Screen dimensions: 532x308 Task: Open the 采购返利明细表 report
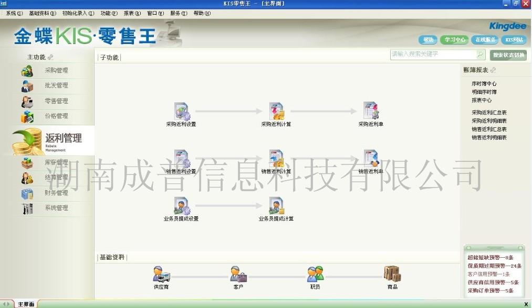point(489,121)
